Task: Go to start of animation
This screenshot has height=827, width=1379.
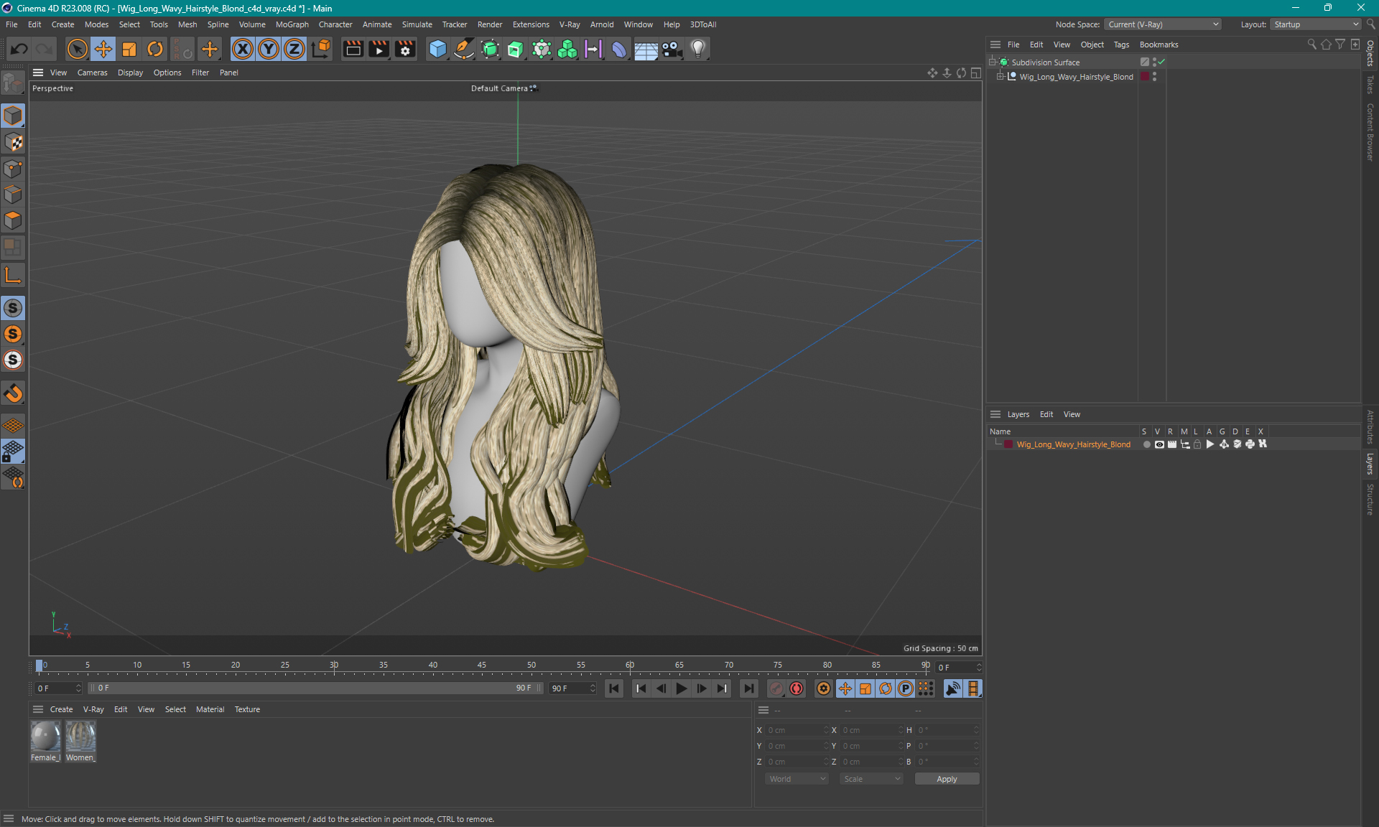Action: pos(614,688)
